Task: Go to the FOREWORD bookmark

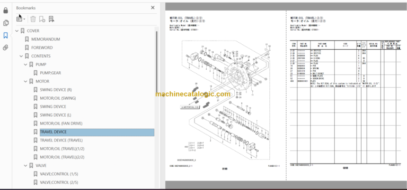Action: click(x=42, y=47)
